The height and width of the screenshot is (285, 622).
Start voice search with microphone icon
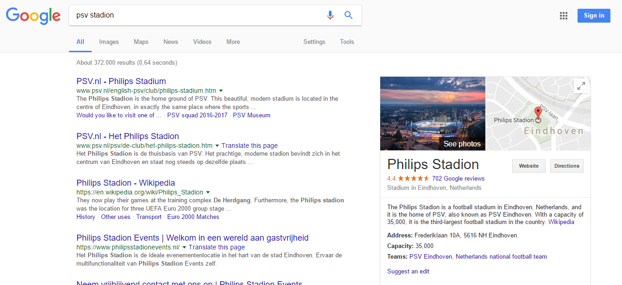330,15
